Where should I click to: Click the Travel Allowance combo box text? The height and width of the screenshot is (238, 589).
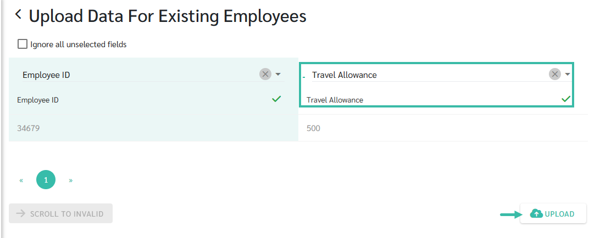pos(344,75)
